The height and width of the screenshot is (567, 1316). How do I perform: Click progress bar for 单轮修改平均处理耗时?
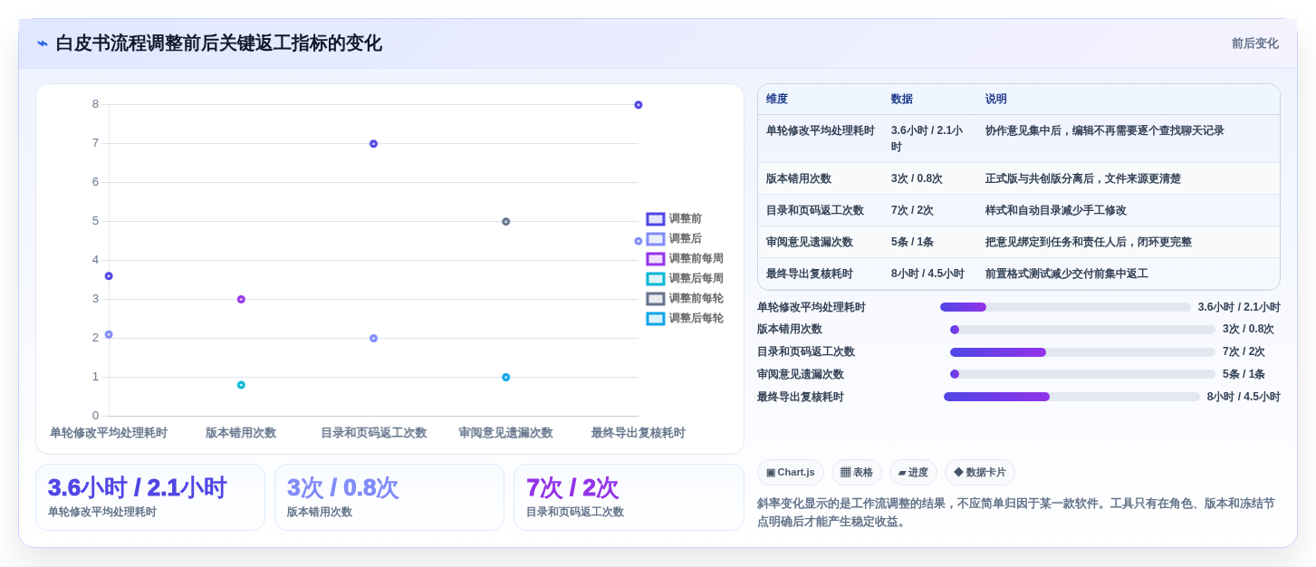tap(1065, 307)
